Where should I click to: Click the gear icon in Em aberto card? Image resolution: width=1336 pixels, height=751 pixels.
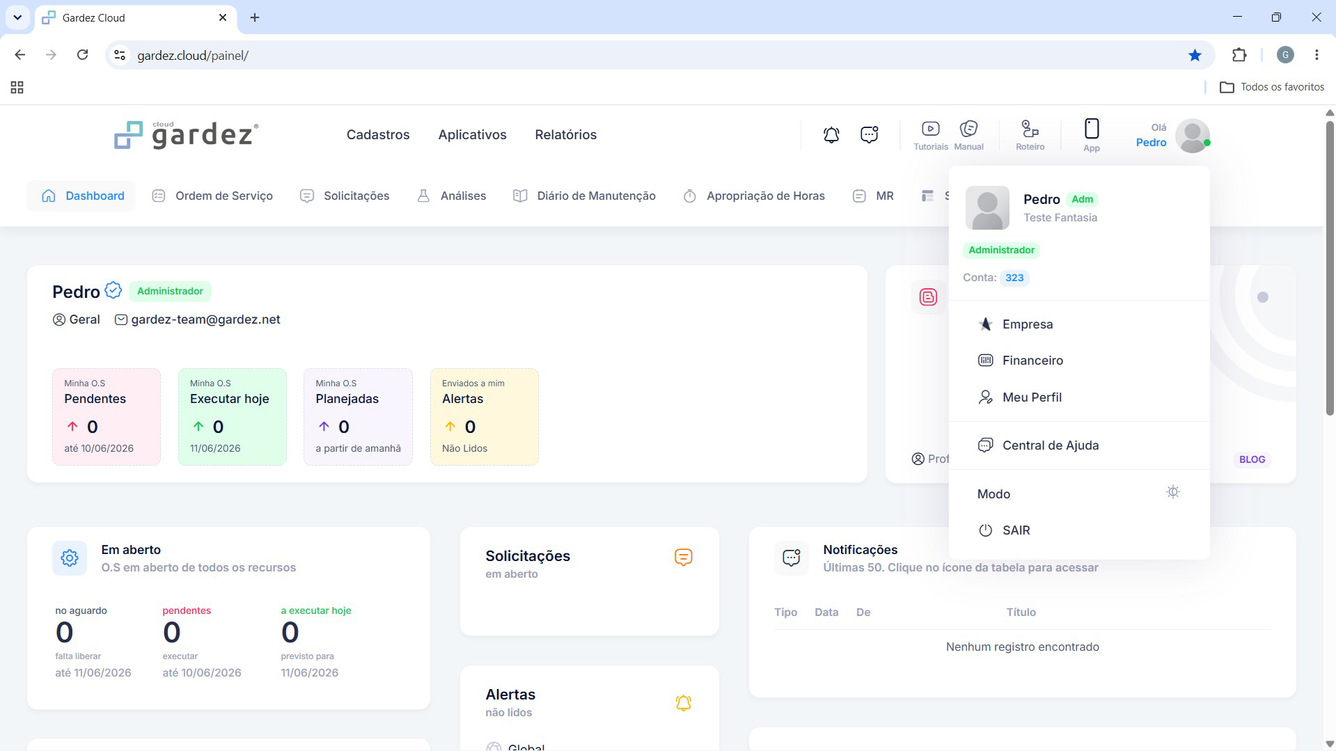pyautogui.click(x=70, y=558)
